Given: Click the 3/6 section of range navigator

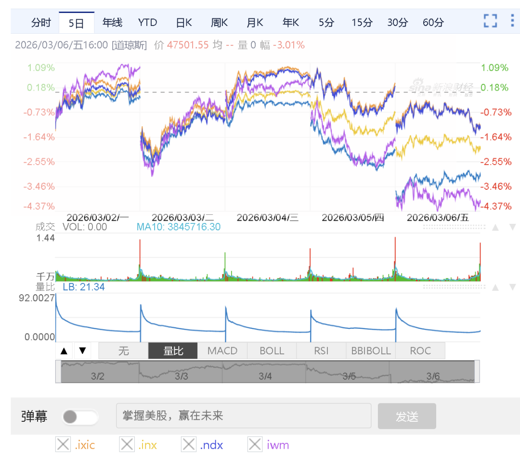Looking at the screenshot, I should click(433, 376).
